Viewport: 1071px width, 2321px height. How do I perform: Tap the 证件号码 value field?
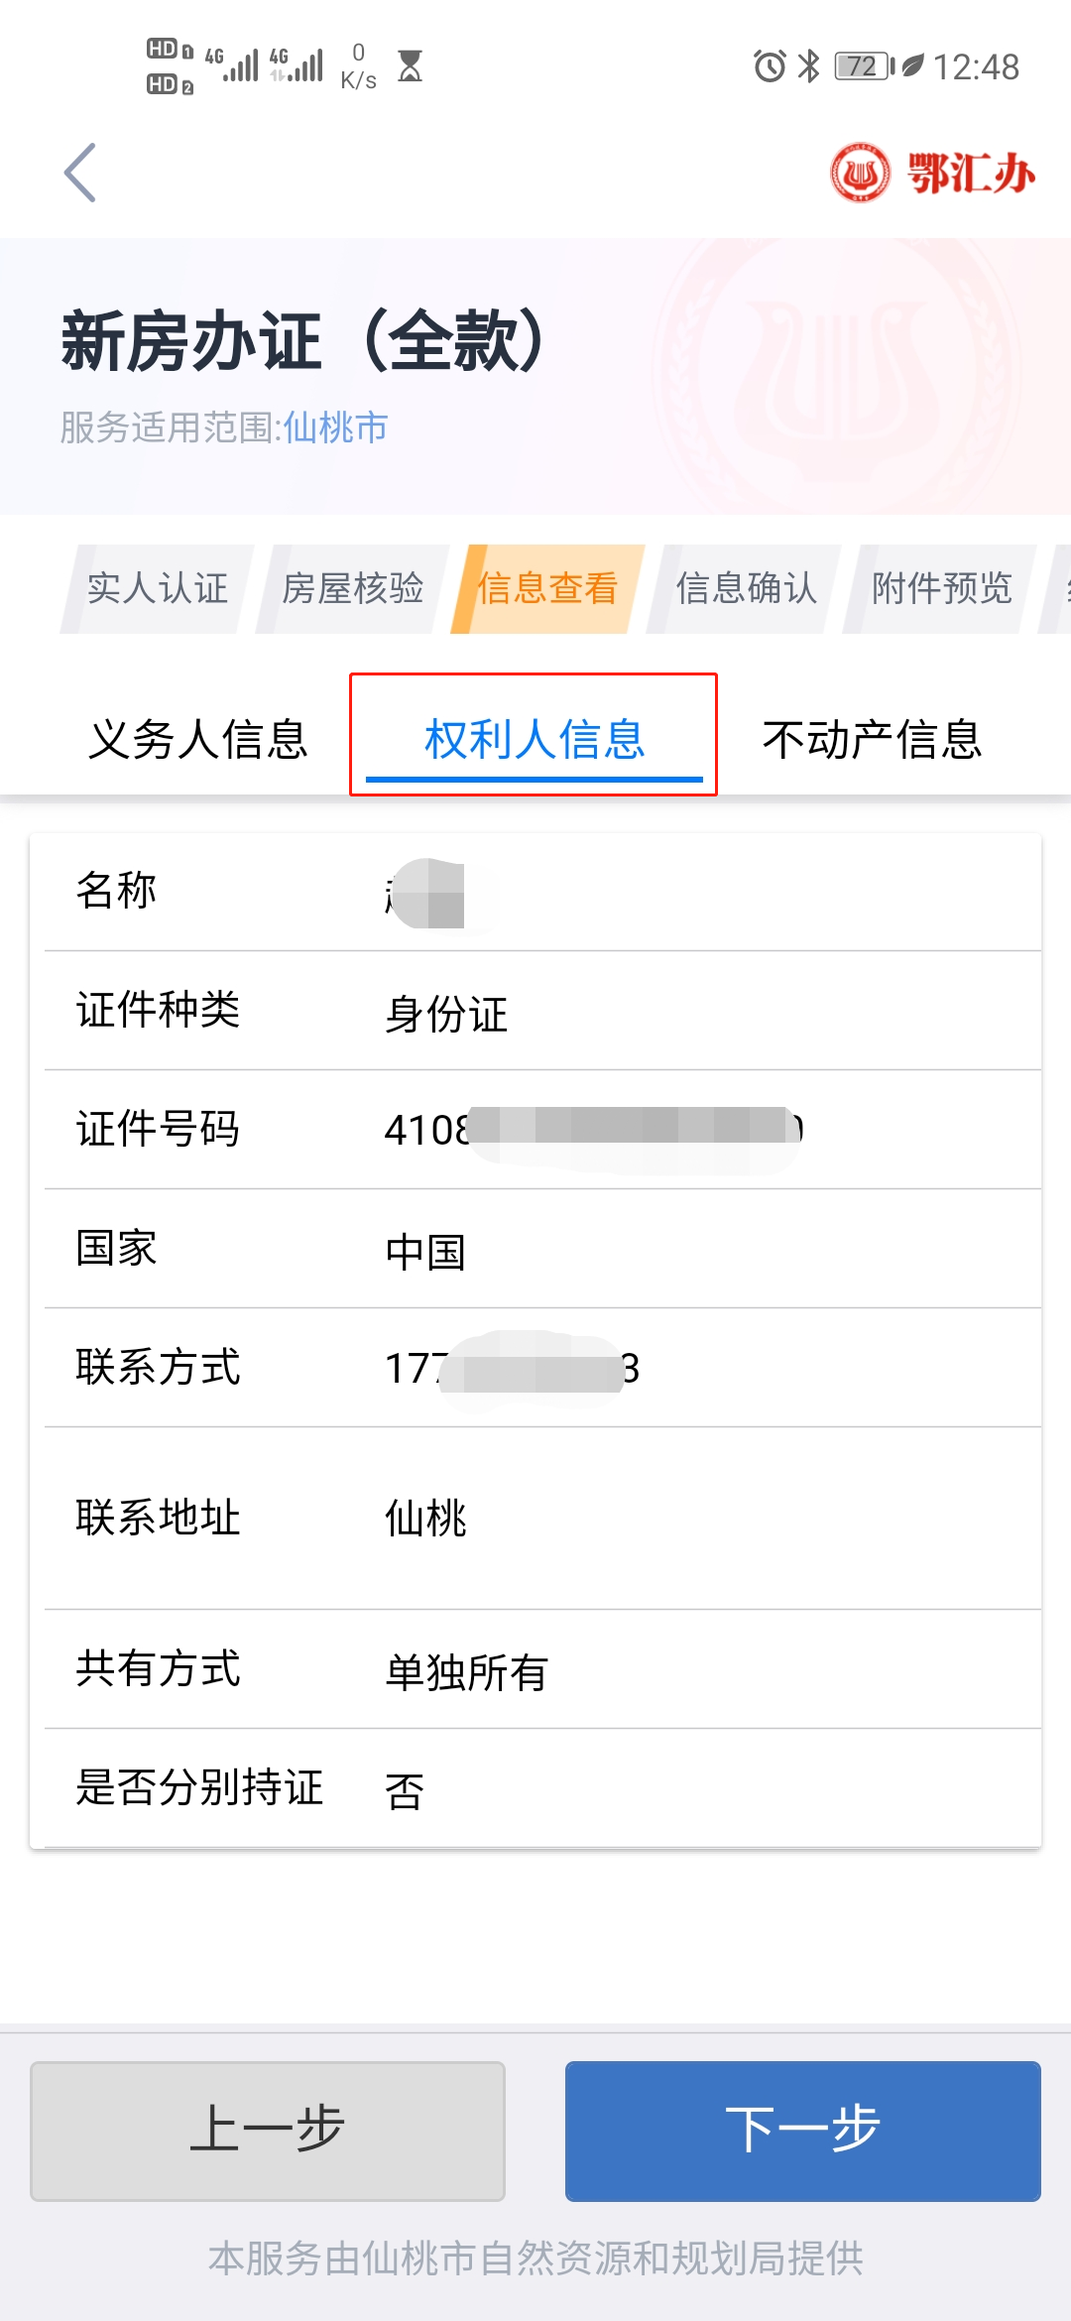tap(593, 1129)
